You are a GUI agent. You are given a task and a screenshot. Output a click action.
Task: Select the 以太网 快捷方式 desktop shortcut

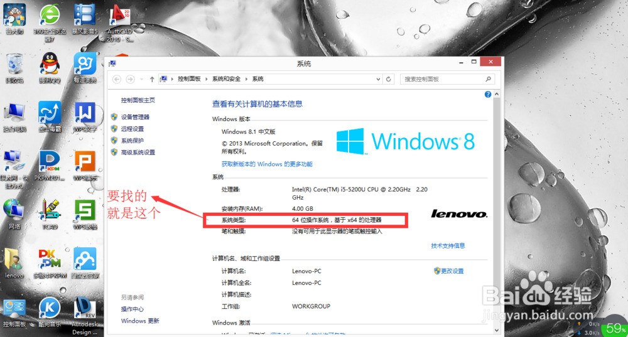14,169
